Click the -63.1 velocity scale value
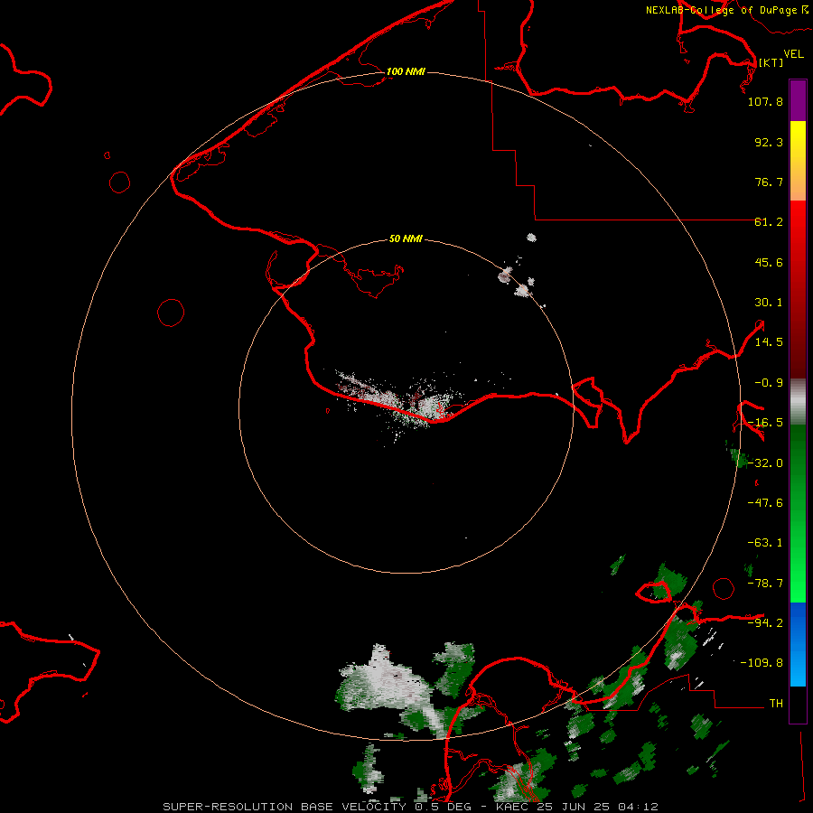Image resolution: width=813 pixels, height=813 pixels. pyautogui.click(x=765, y=543)
